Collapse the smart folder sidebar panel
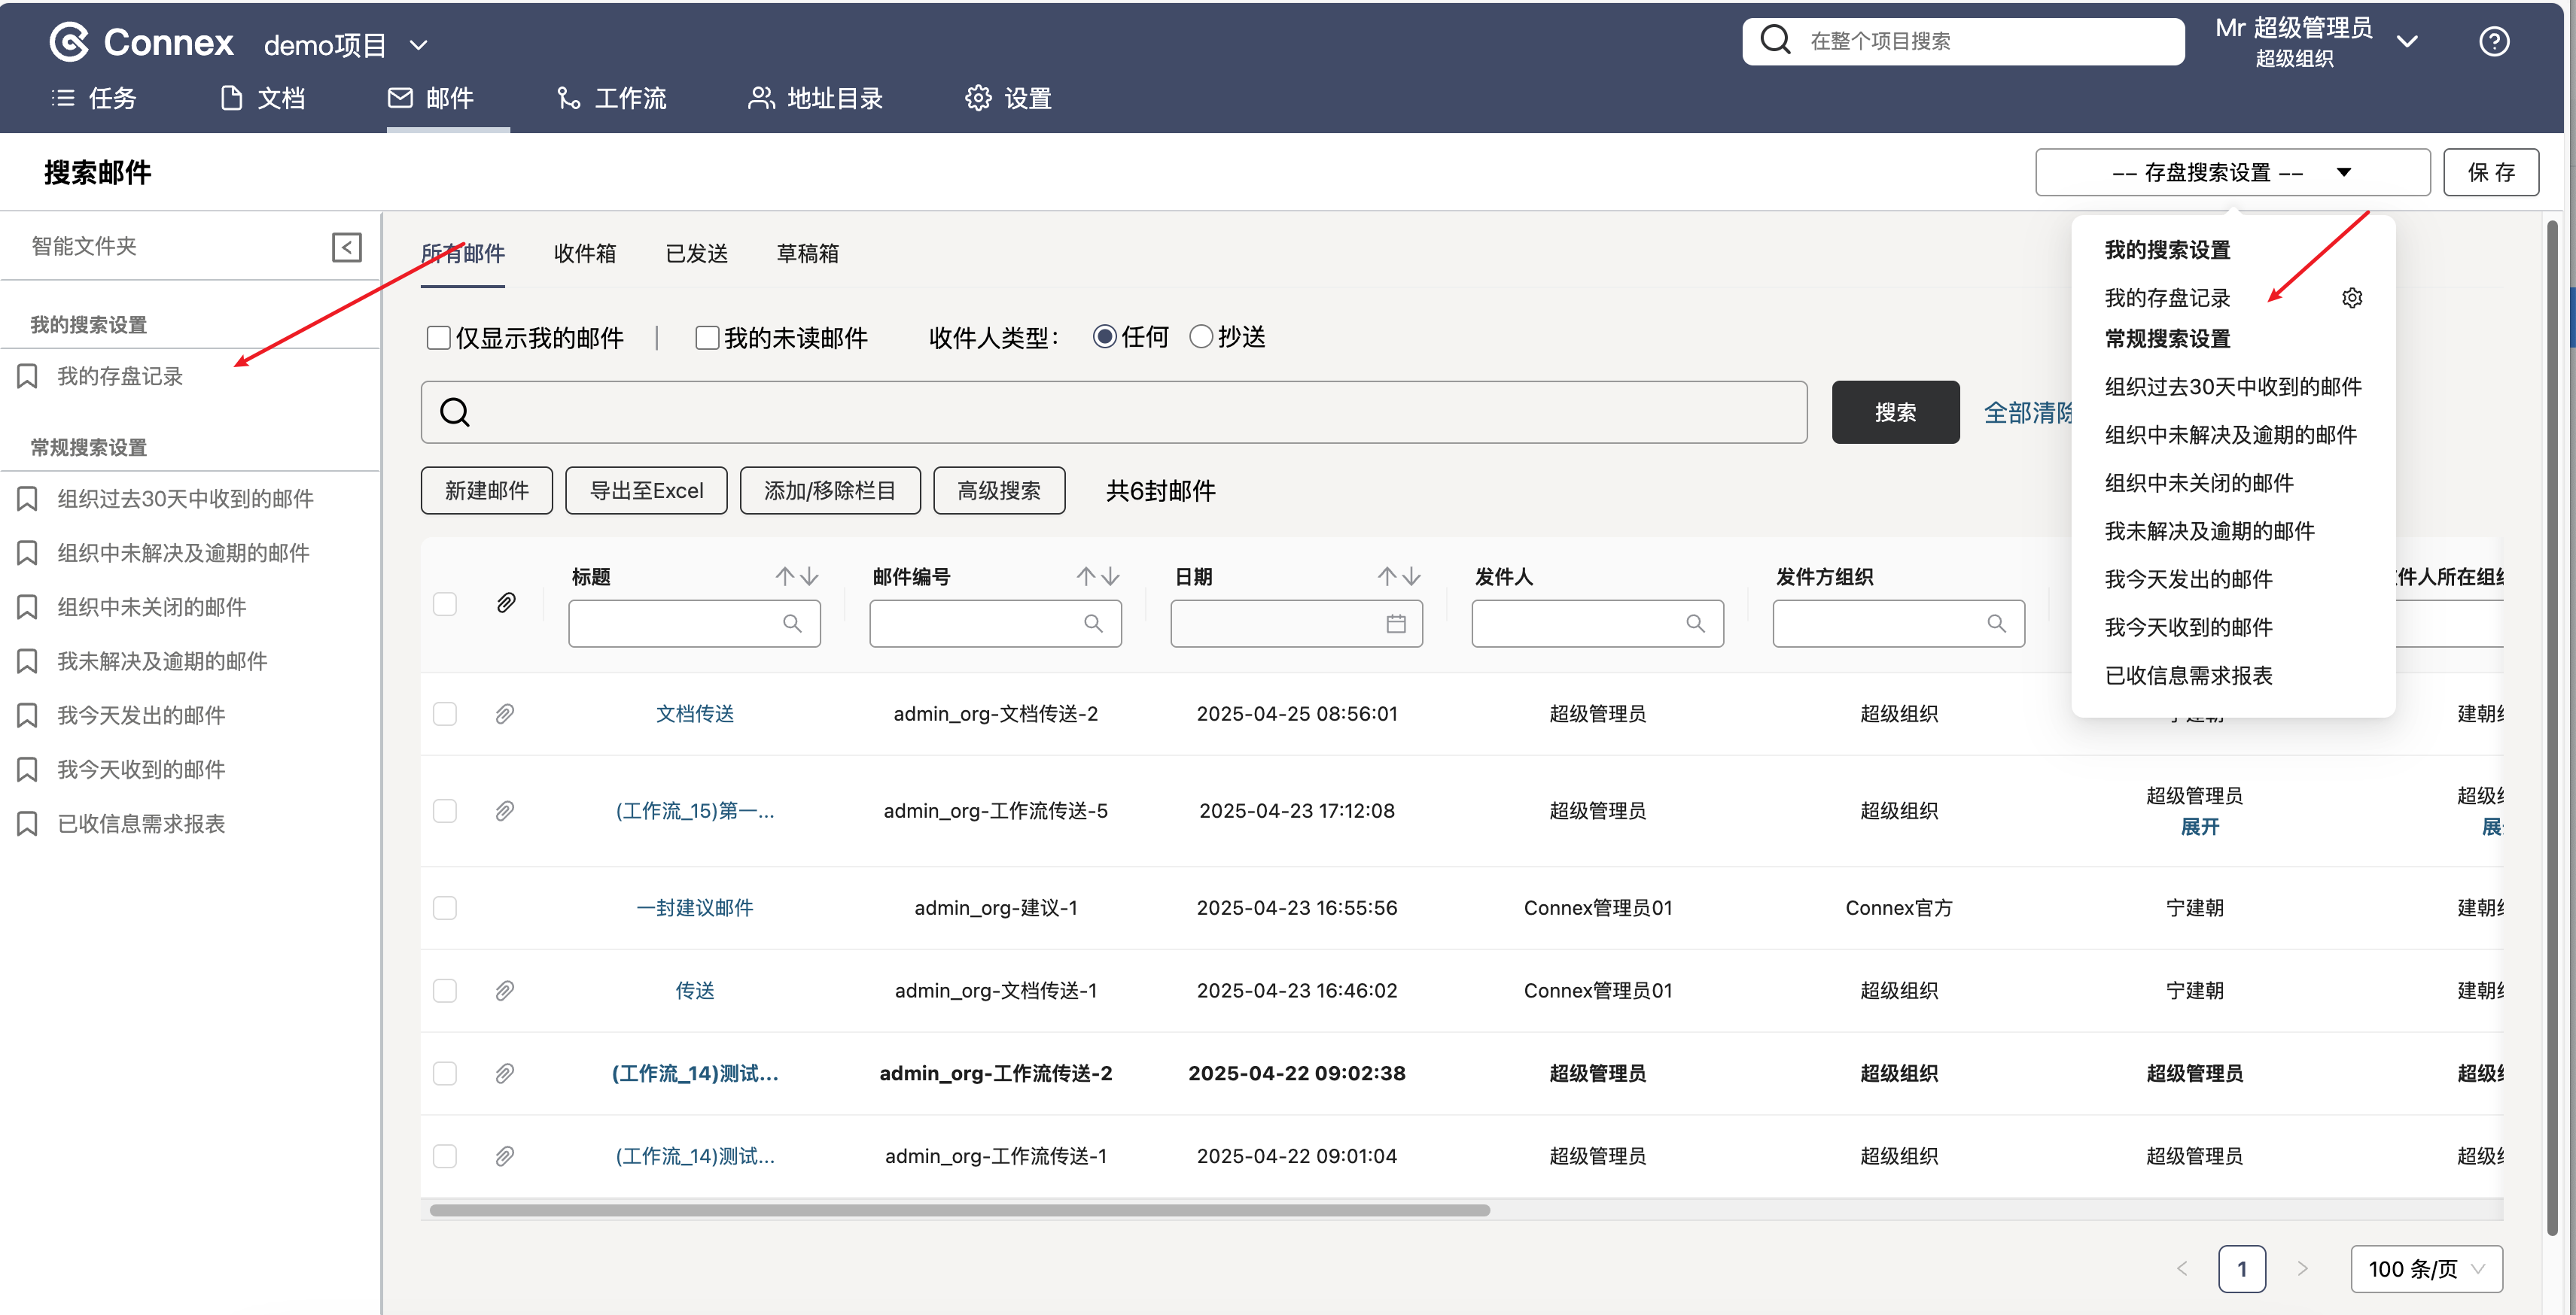2576x1315 pixels. [x=346, y=247]
